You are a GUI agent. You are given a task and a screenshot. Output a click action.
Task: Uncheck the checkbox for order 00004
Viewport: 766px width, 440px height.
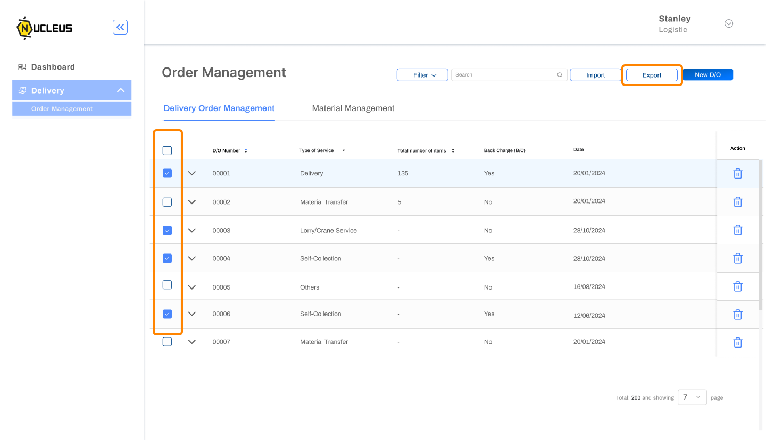pyautogui.click(x=167, y=258)
